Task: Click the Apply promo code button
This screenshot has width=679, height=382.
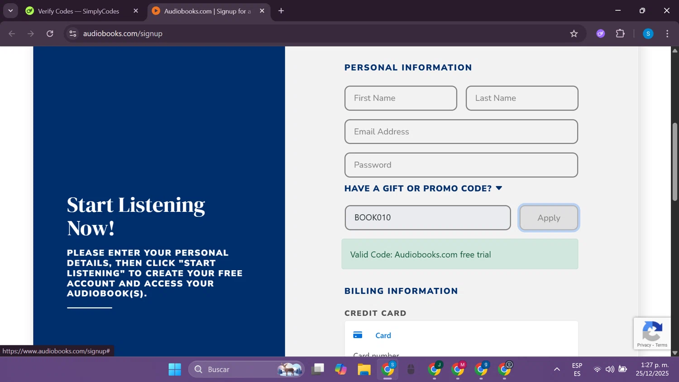Action: tap(548, 218)
